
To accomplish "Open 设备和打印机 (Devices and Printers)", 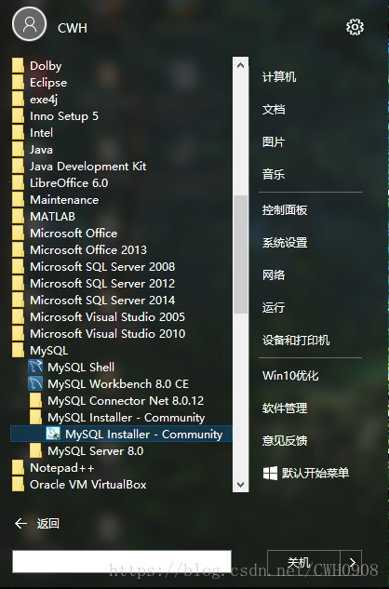I will coord(296,341).
